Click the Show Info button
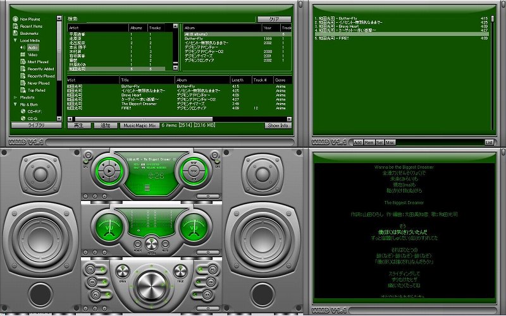The image size is (506, 316). [278, 126]
